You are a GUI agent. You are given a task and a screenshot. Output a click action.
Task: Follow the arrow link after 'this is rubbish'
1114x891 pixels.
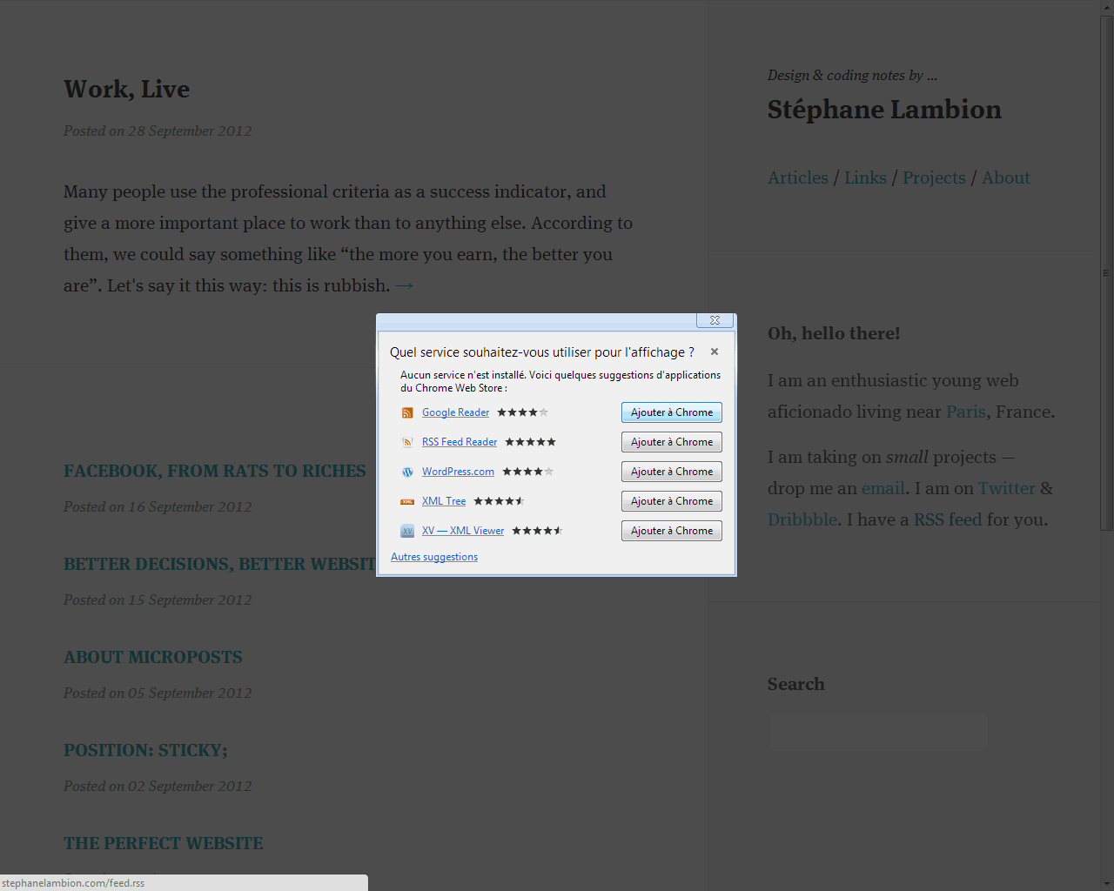click(404, 285)
